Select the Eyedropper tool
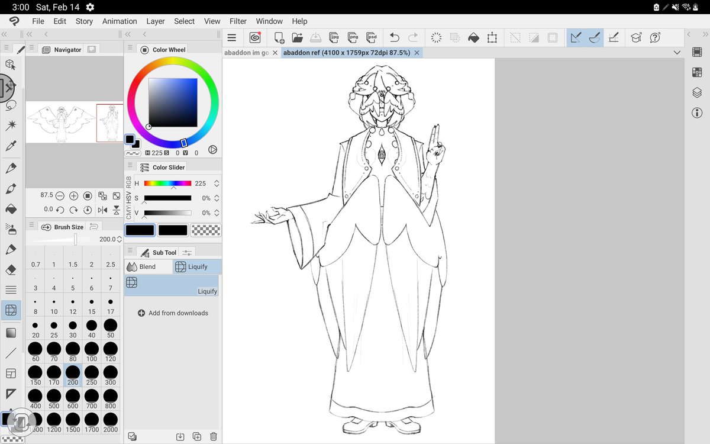The width and height of the screenshot is (710, 444). point(10,146)
